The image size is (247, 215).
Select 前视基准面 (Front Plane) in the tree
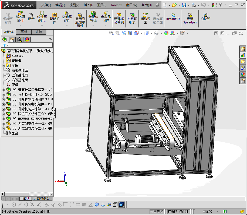point(20,70)
